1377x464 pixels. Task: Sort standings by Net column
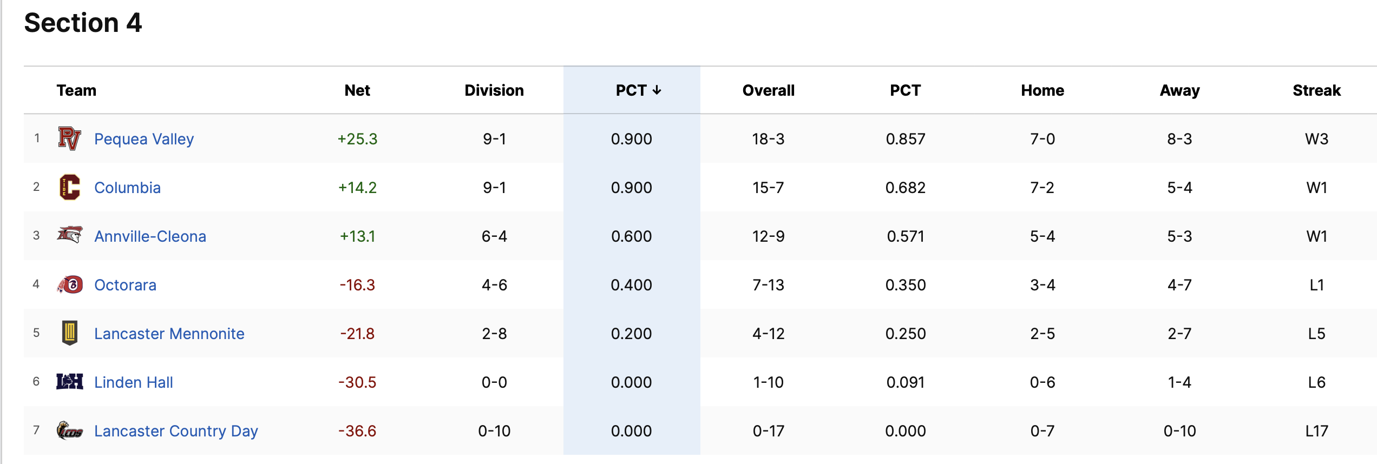click(357, 90)
